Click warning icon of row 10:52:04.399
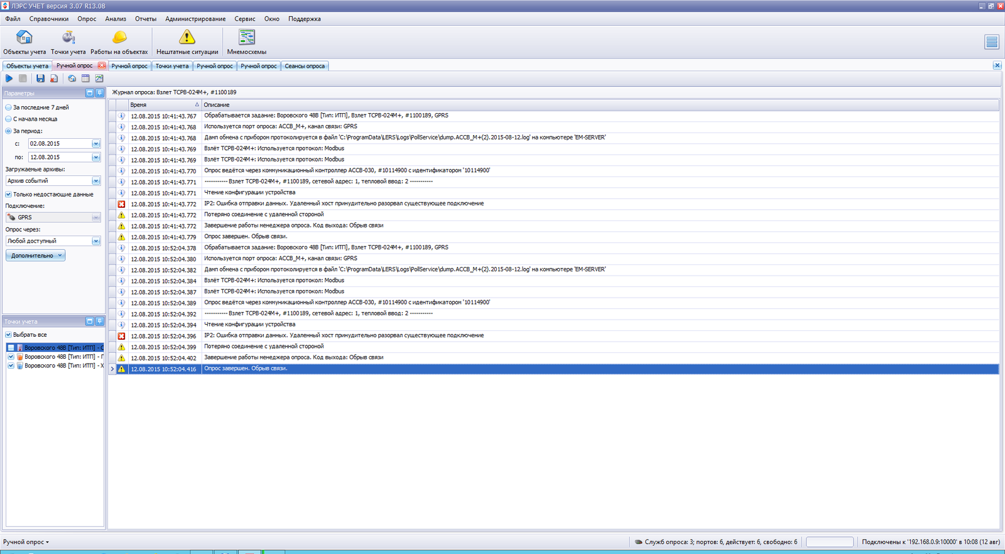The width and height of the screenshot is (1005, 554). click(122, 347)
